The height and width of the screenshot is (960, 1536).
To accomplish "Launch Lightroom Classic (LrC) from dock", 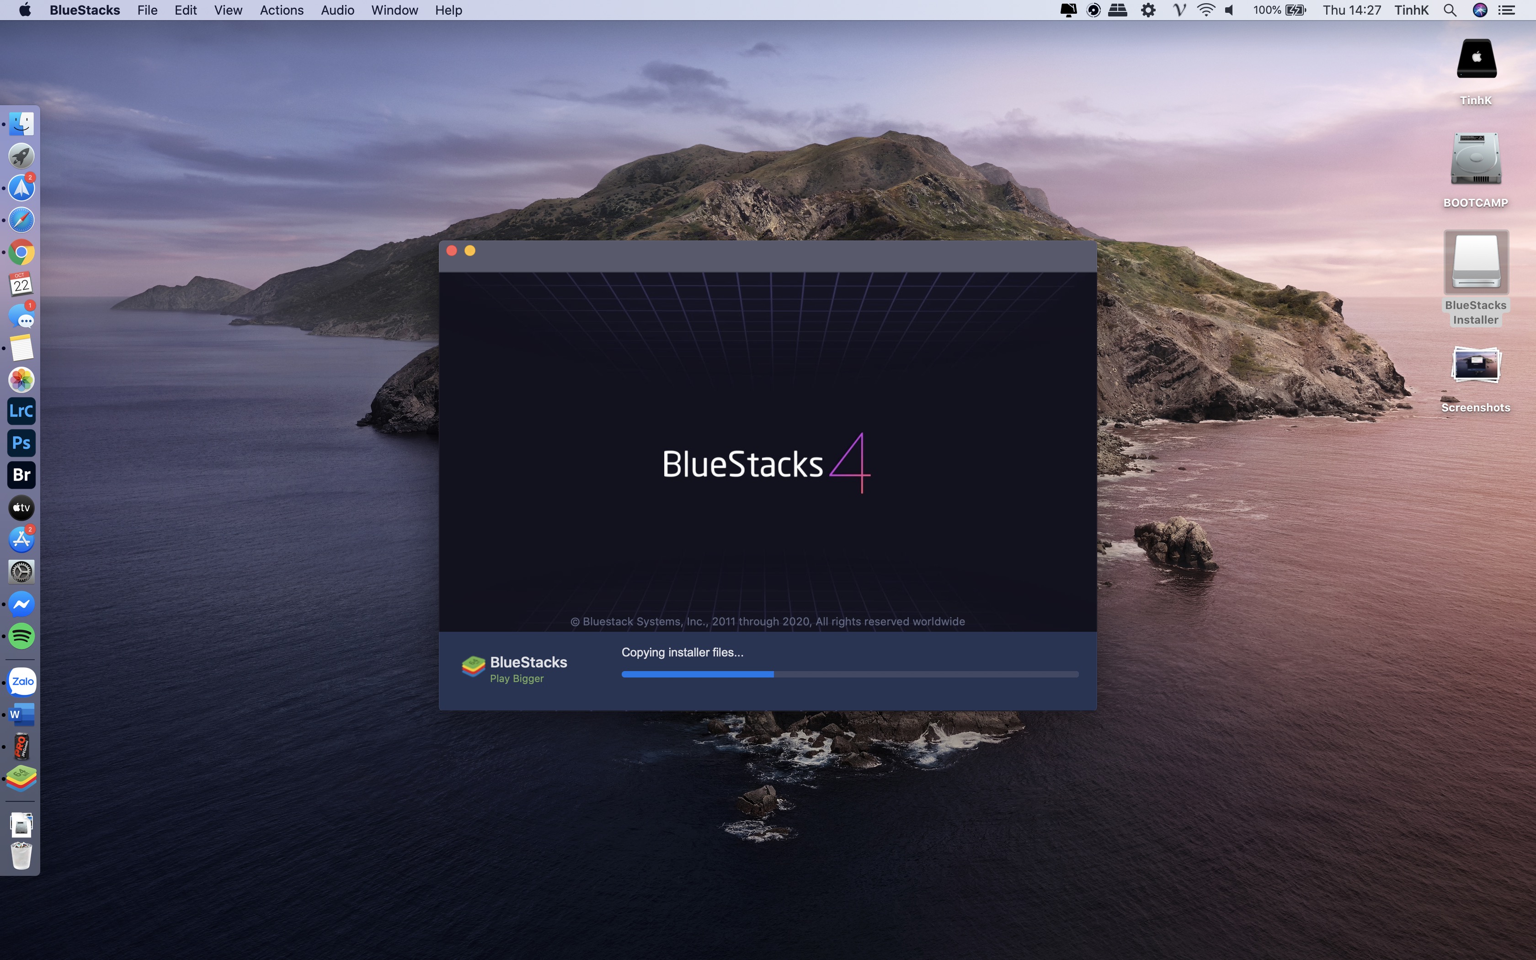I will point(21,411).
